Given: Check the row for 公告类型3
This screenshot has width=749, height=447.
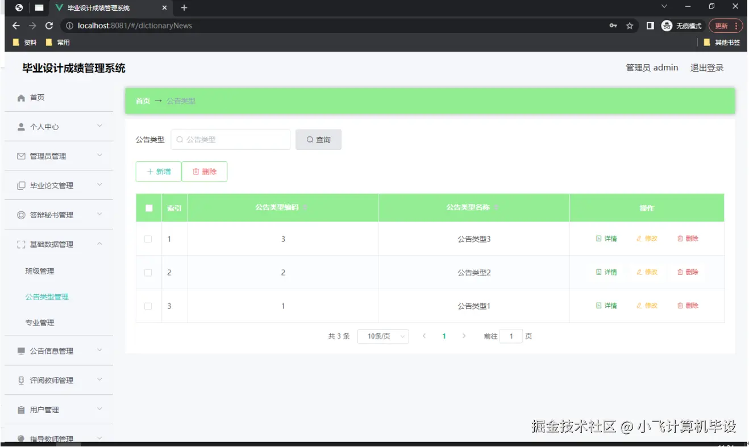Looking at the screenshot, I should (x=148, y=239).
